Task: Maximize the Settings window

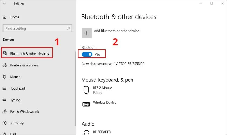Action: point(211,4)
